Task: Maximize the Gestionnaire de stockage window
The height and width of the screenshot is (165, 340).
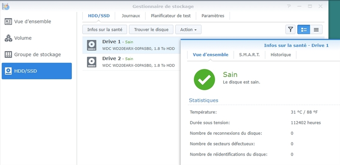Action: (x=310, y=6)
